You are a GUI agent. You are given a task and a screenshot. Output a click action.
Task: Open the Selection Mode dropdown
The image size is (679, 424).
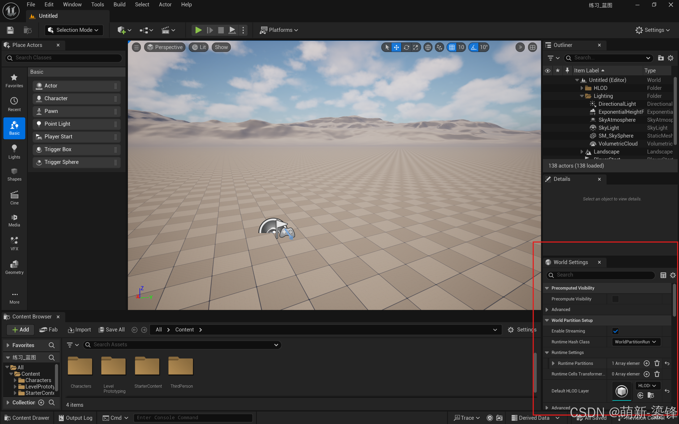point(74,30)
